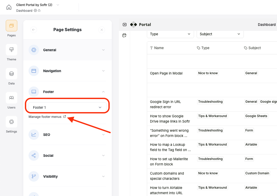277x196 pixels.
Task: Click the Visibility section heading
Action: pyautogui.click(x=50, y=176)
